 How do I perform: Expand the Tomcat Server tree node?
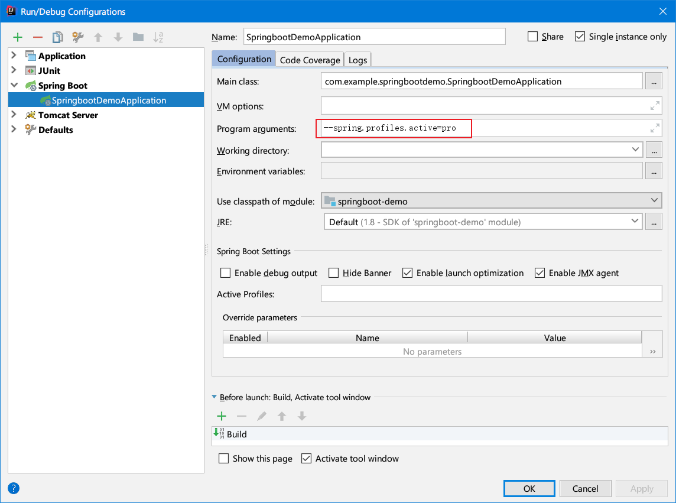(14, 114)
